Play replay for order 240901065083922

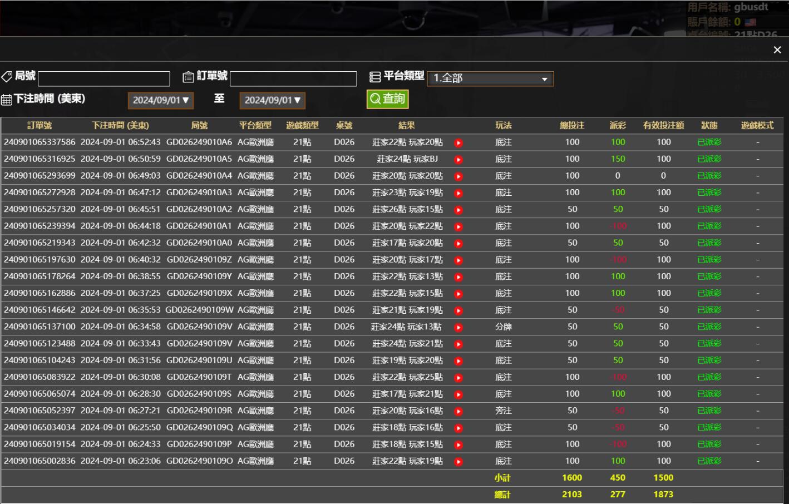click(458, 378)
